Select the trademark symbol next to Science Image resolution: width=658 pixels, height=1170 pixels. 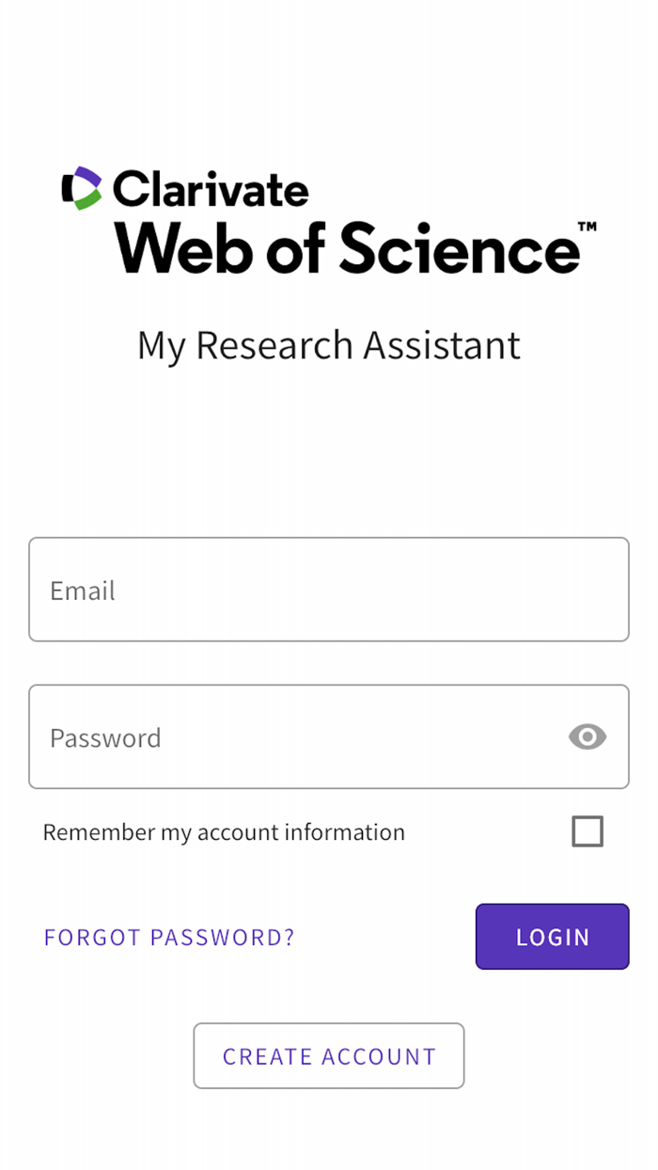click(x=587, y=225)
